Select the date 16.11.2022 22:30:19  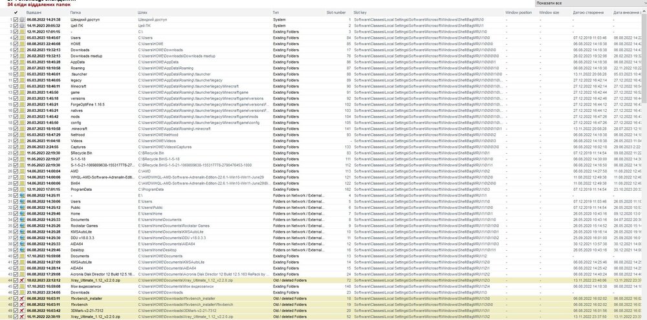[x=44, y=317]
